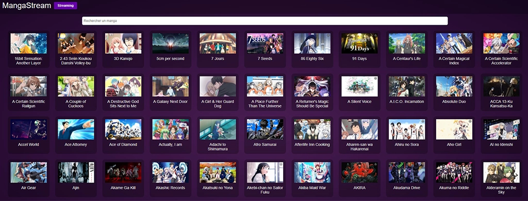Open the Akebi-chan no Sailor Fuku thumbnail
This screenshot has width=528, height=201.
(265, 173)
